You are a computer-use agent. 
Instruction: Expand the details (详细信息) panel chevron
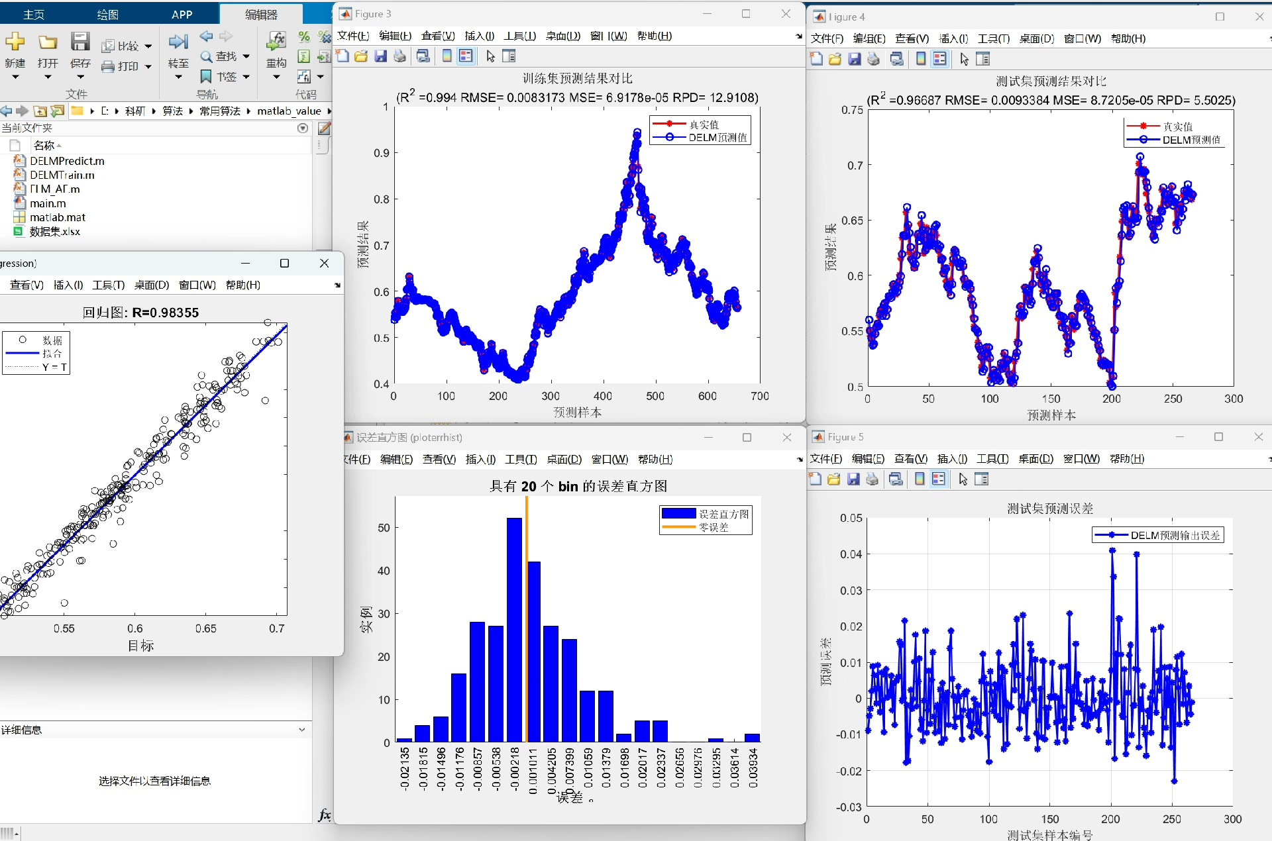[302, 730]
